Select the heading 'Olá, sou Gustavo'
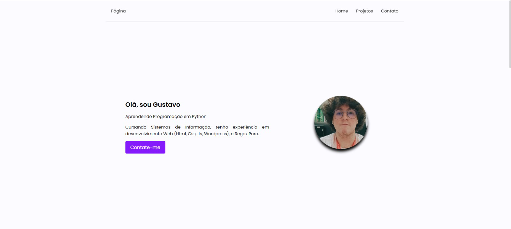Viewport: 511px width, 229px height. click(x=153, y=105)
